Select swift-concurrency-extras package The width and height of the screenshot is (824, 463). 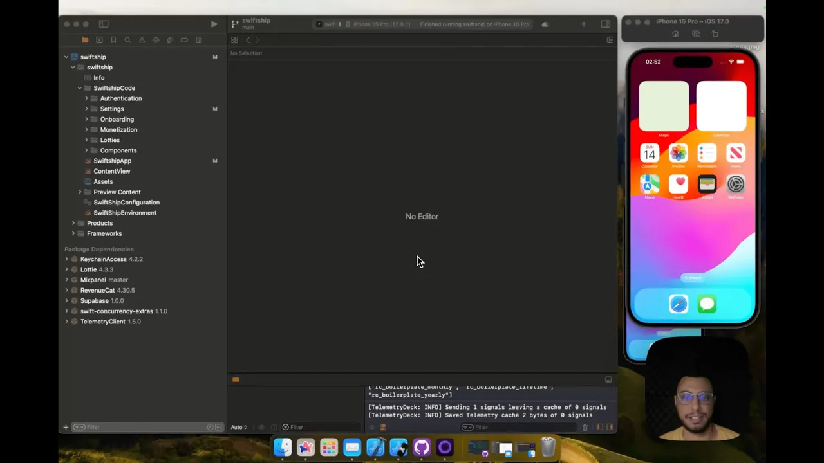123,311
